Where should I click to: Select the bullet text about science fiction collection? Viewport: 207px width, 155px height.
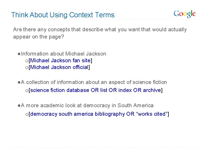94,82
